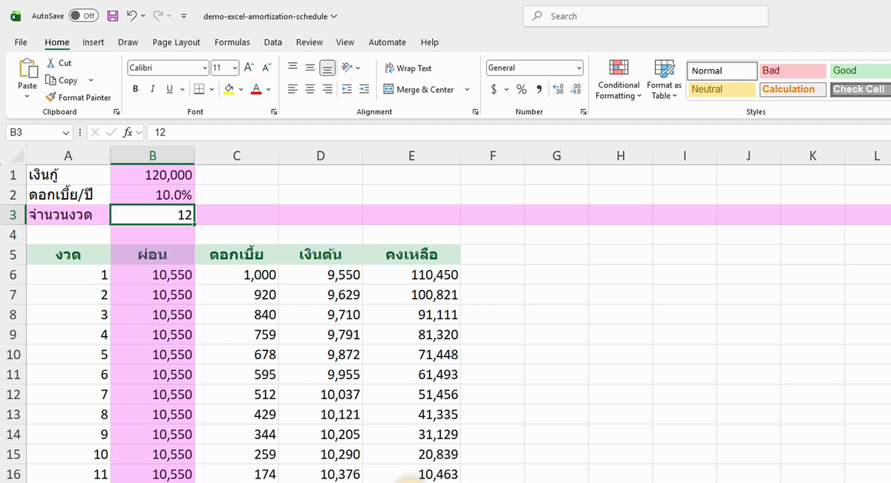
Task: Select the Bottom Align icon
Action: coord(327,68)
